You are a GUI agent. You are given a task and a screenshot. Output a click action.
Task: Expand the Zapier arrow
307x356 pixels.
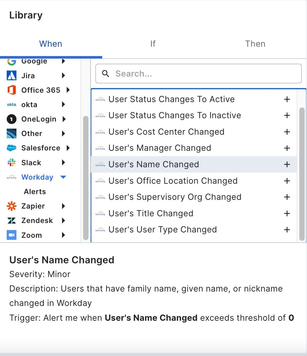point(63,206)
